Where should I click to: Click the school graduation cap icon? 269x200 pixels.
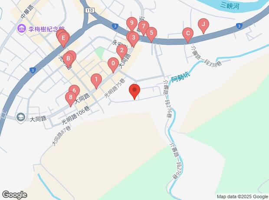point(20,117)
